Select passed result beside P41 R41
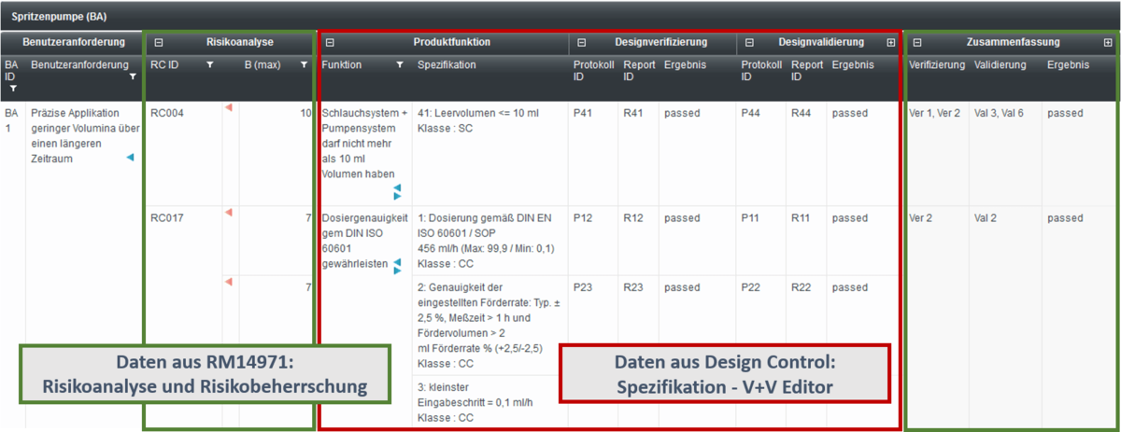This screenshot has width=1121, height=432. coord(682,114)
